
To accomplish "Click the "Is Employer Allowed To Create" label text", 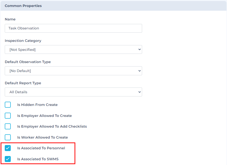I will pyautogui.click(x=44, y=116).
